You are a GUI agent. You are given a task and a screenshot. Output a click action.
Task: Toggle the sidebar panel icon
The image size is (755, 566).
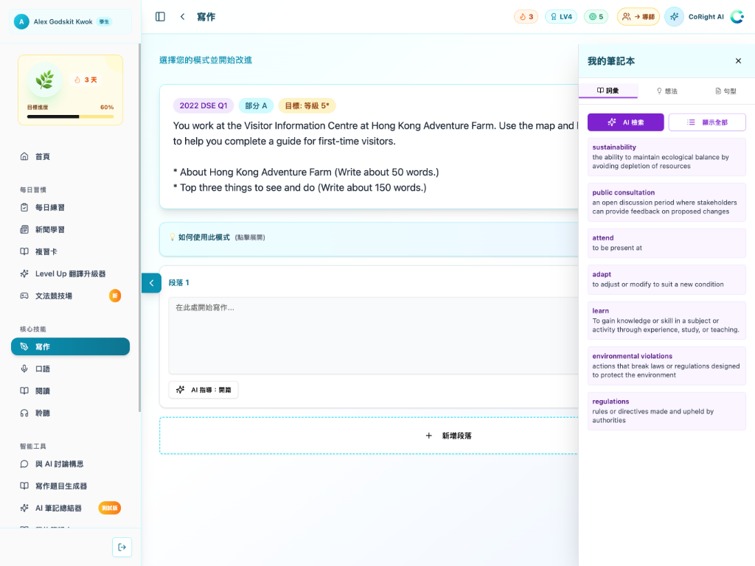point(160,17)
